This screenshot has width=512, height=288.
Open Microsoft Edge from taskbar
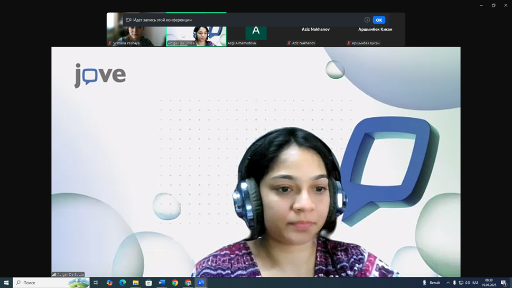(x=123, y=283)
